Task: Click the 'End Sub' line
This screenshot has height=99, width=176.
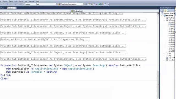Action: click(x=5, y=75)
